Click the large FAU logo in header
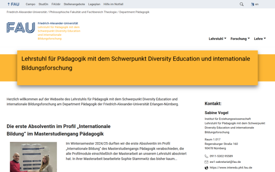The height and width of the screenshot is (172, 275). coord(21,28)
